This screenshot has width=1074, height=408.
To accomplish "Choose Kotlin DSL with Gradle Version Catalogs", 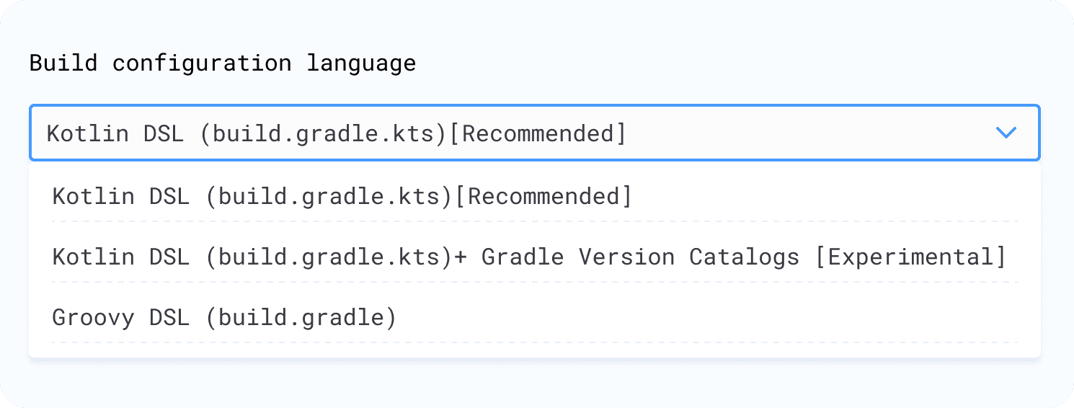I will tap(528, 257).
